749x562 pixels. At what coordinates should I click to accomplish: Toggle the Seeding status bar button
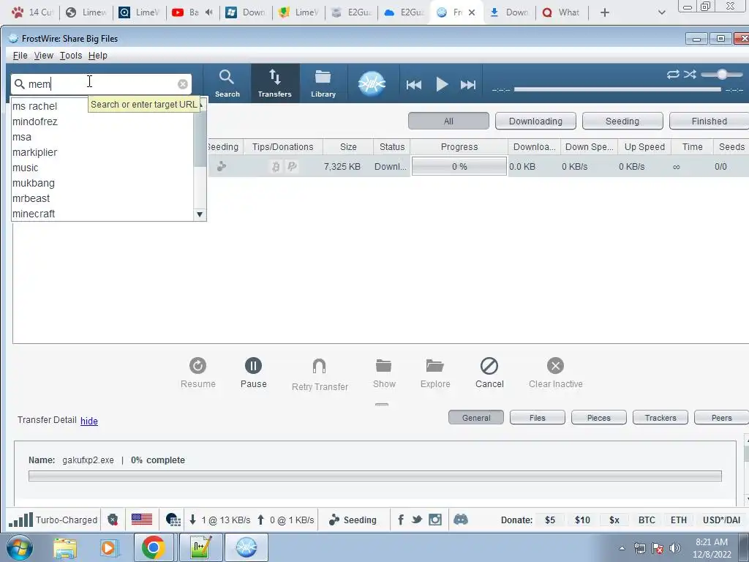click(353, 520)
